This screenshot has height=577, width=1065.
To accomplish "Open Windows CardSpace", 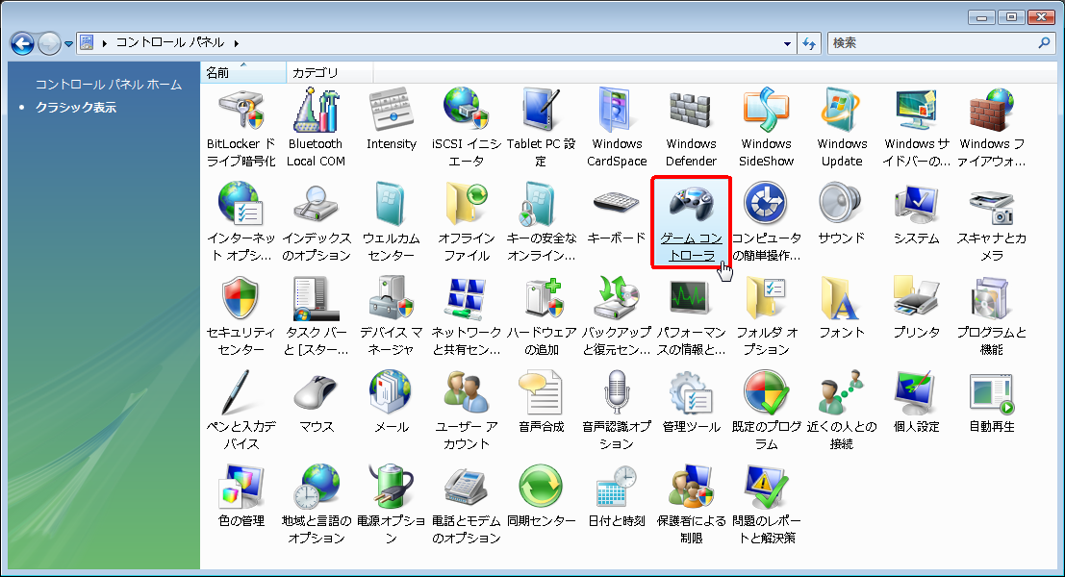I will pos(617,127).
